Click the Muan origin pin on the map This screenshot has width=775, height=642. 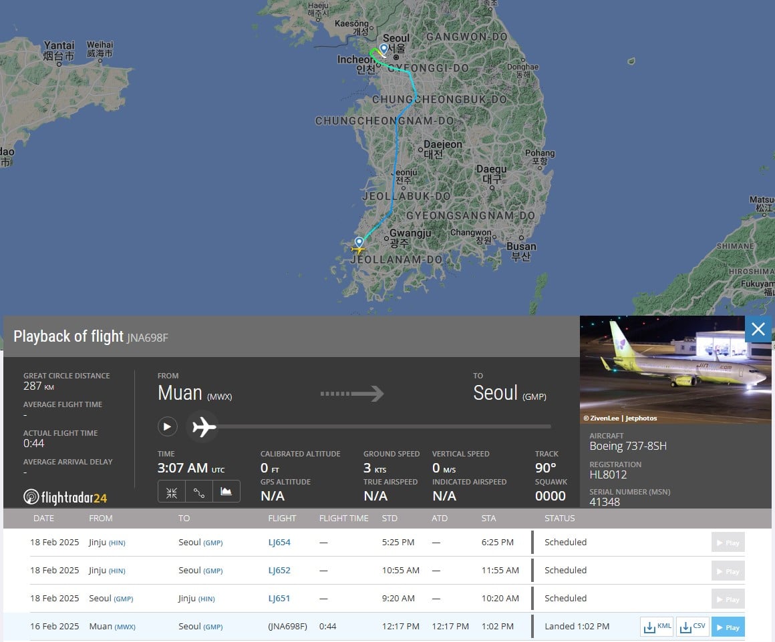359,242
